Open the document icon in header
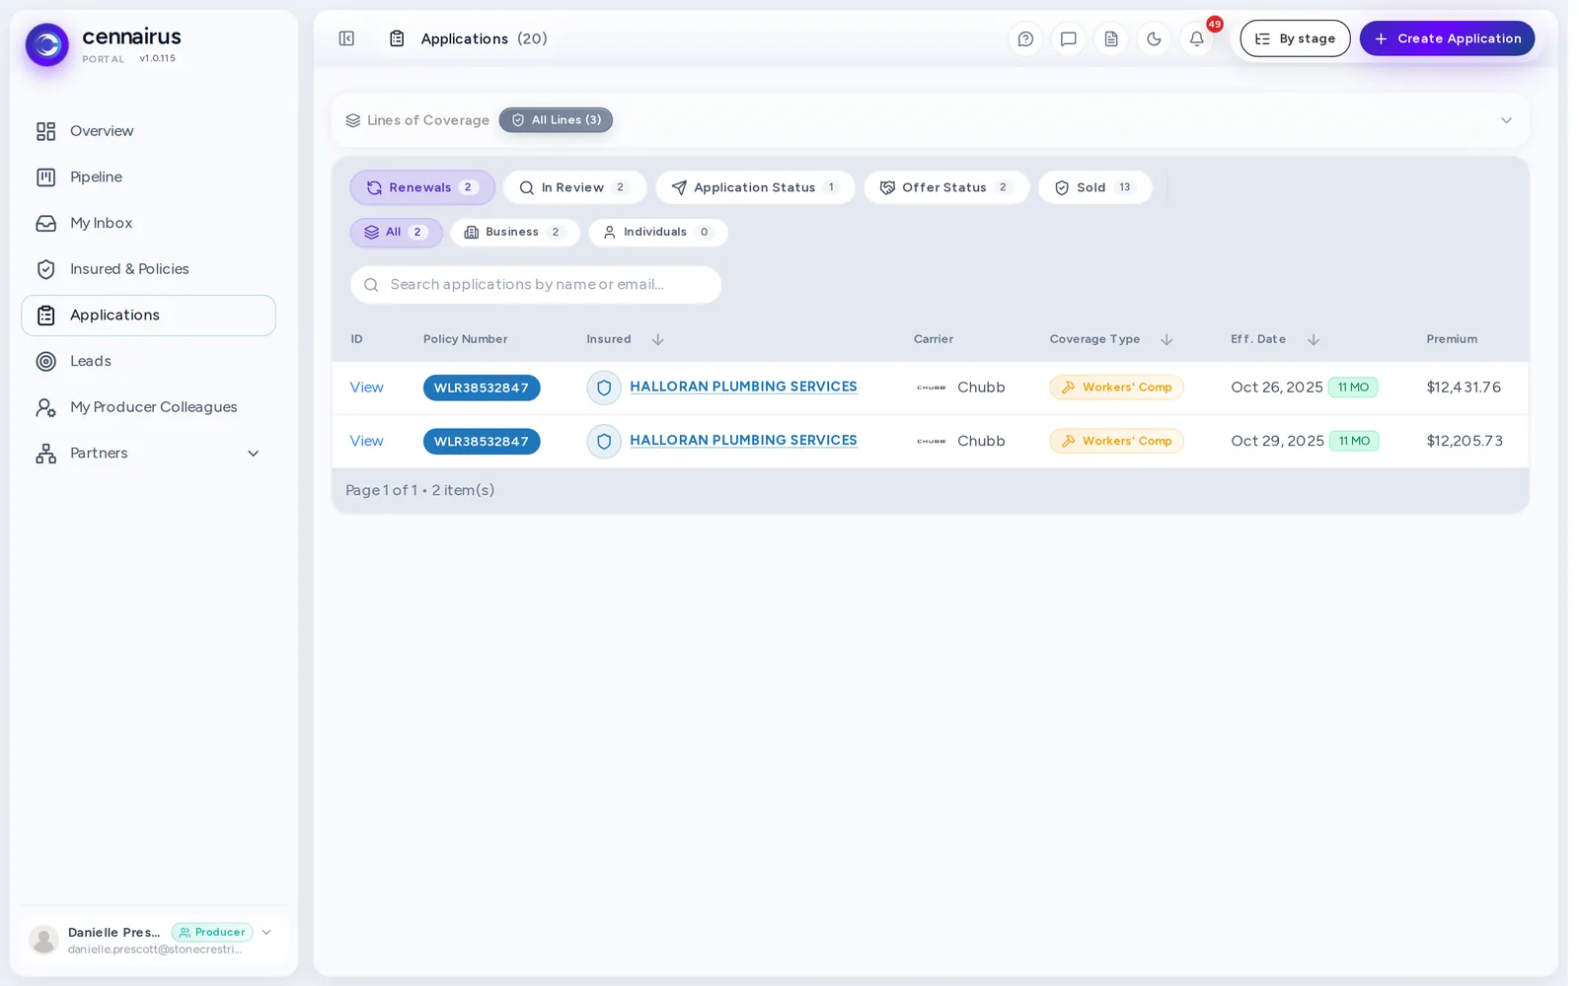 [x=1111, y=39]
